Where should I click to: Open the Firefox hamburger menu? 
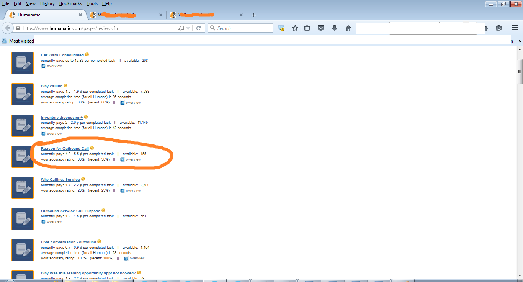click(515, 28)
